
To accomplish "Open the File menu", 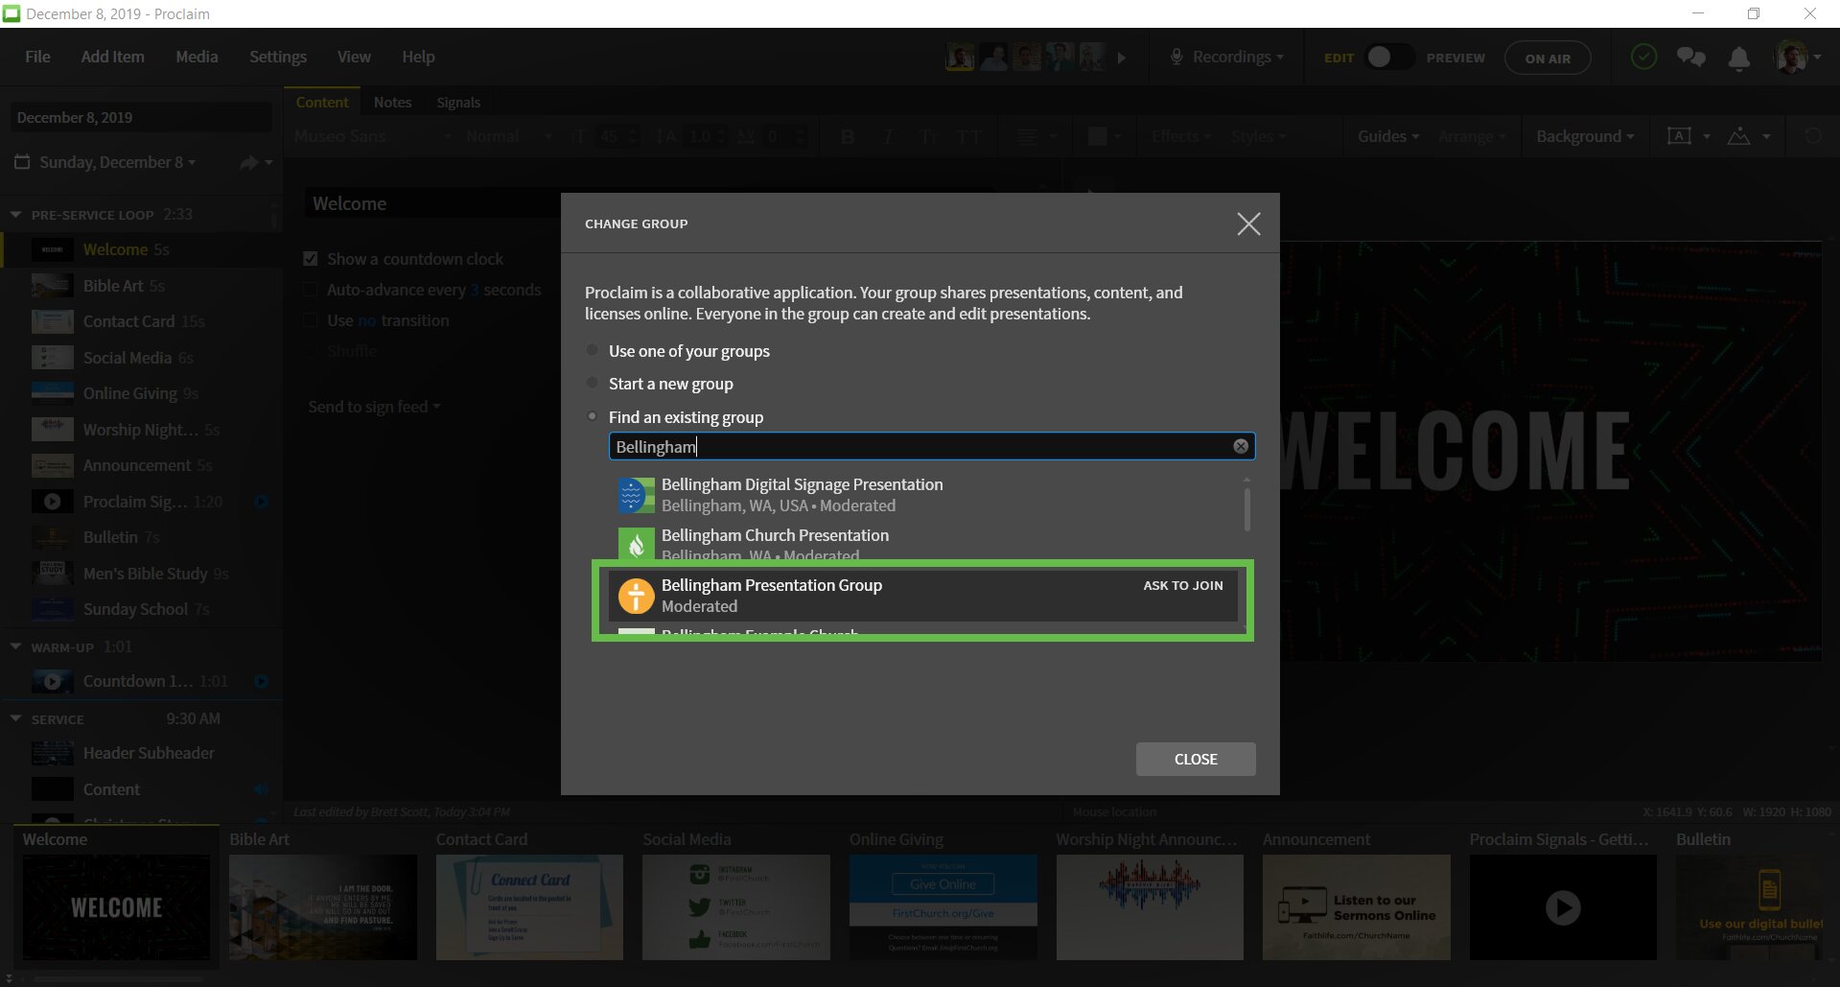I will tap(37, 57).
